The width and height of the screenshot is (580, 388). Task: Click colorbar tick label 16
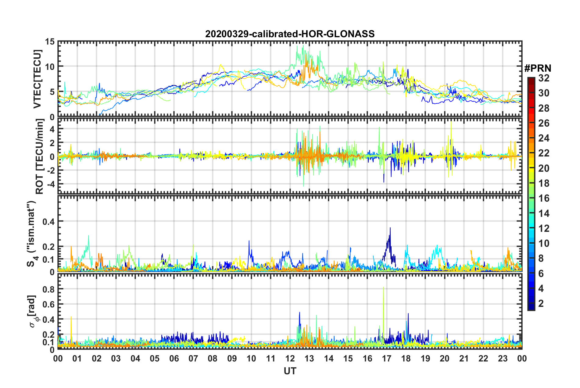[x=544, y=198]
